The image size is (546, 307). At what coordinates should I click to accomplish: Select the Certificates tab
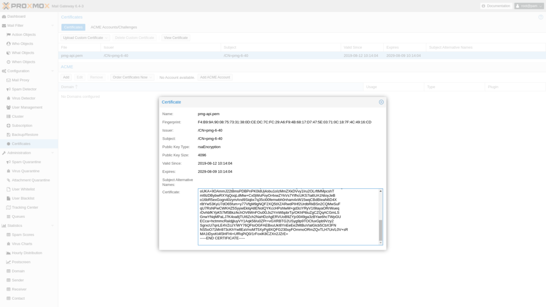tap(73, 27)
